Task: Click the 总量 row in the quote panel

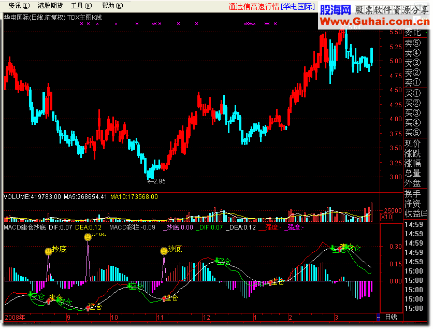Action: (x=413, y=173)
